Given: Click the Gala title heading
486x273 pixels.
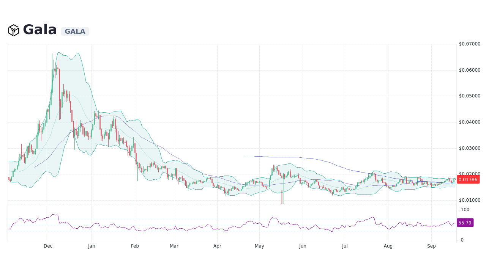Looking at the screenshot, I should pos(39,30).
